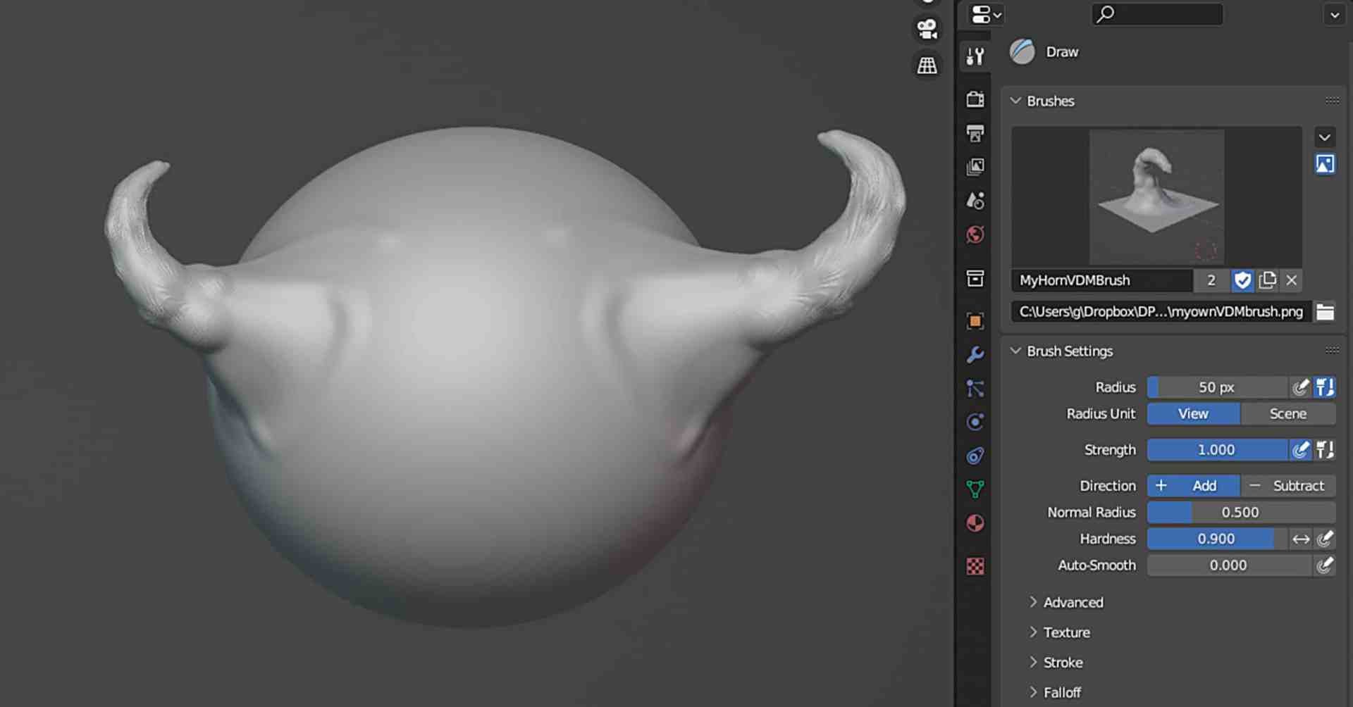The image size is (1353, 707).
Task: Open the Modifier properties wrench icon
Action: click(975, 356)
